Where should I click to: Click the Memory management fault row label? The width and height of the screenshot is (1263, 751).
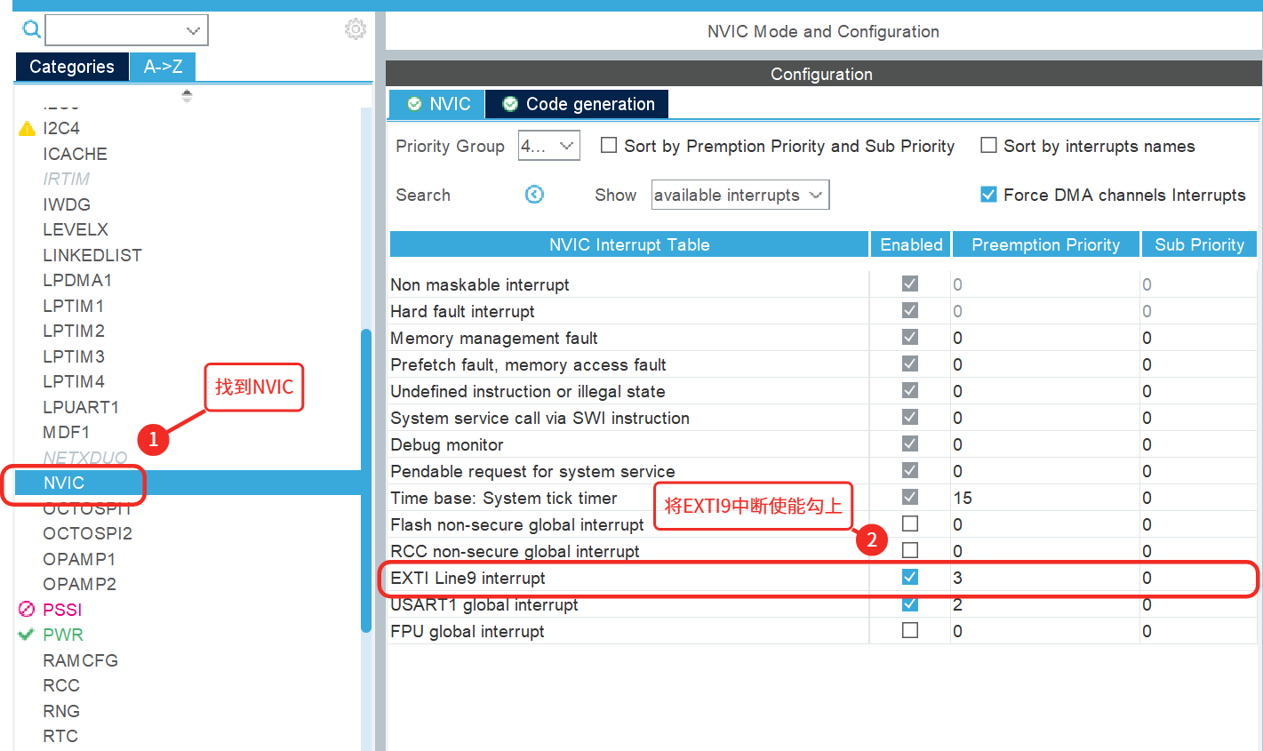tap(494, 338)
